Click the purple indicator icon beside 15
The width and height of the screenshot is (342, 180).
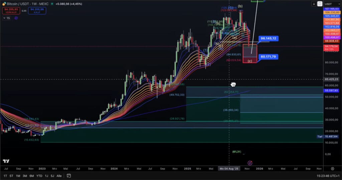coord(16,18)
